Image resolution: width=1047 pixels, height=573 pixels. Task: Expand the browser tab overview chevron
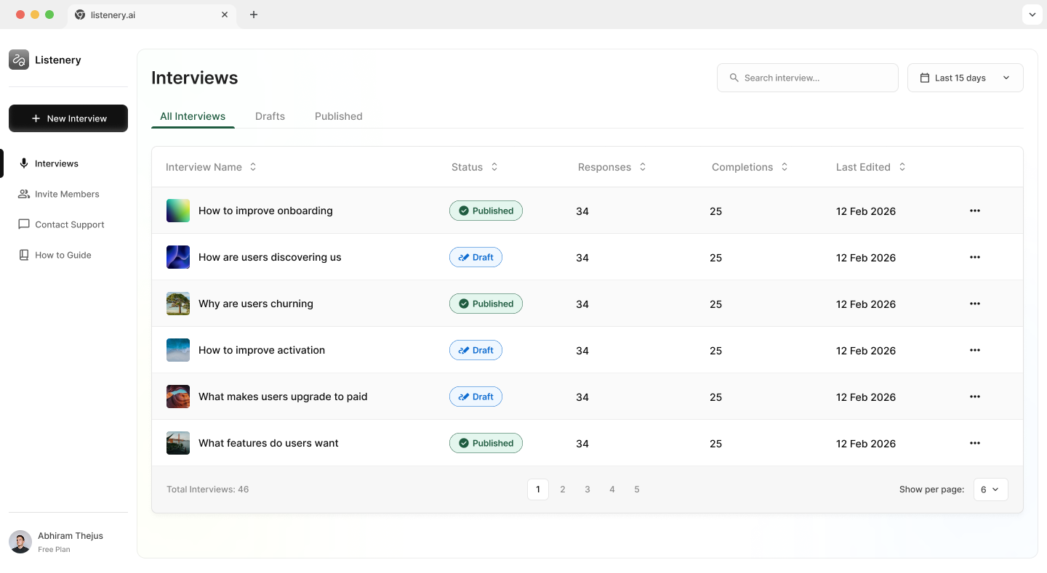[1032, 14]
